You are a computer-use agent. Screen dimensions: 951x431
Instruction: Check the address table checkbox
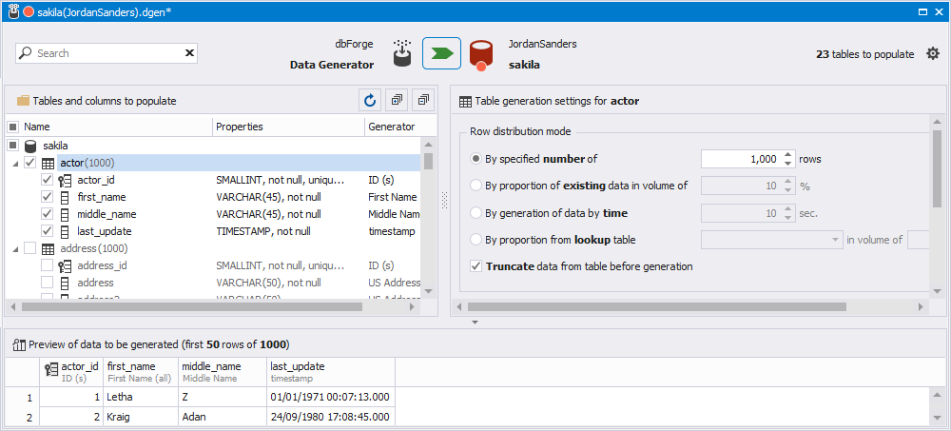[x=29, y=247]
